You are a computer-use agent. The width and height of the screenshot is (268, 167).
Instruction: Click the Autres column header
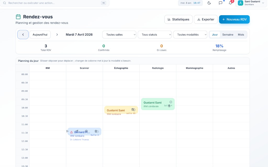pos(231,68)
